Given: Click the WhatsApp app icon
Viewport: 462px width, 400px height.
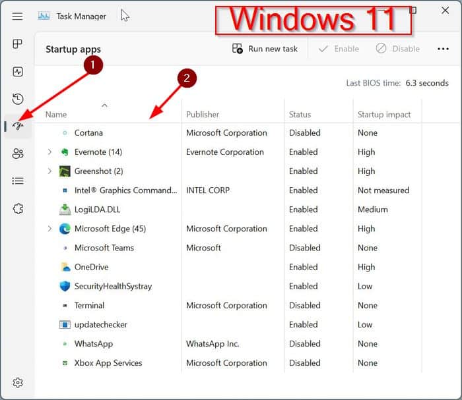Looking at the screenshot, I should click(x=65, y=344).
